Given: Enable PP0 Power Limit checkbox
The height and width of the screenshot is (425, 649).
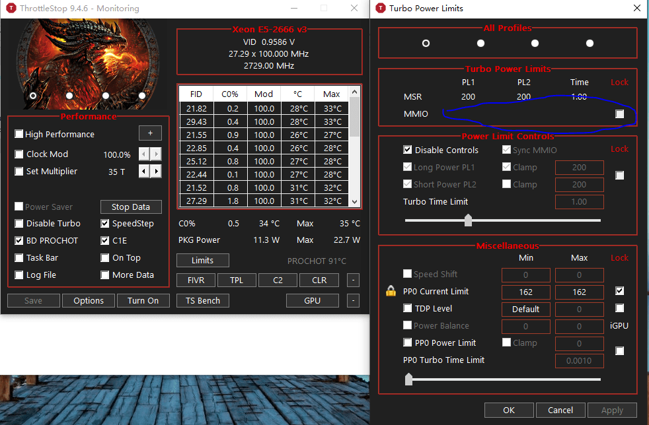Looking at the screenshot, I should pyautogui.click(x=408, y=343).
